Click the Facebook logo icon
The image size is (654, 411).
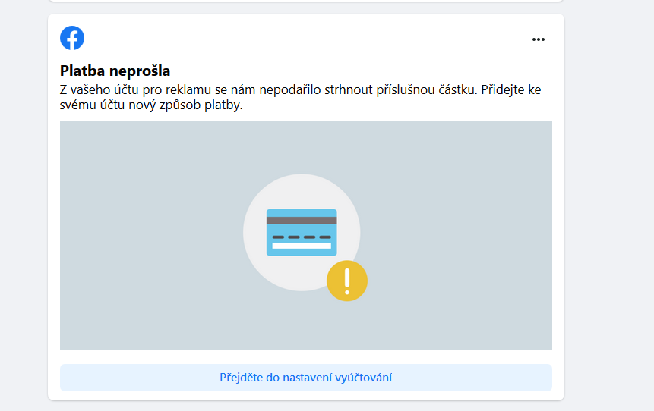[x=72, y=38]
